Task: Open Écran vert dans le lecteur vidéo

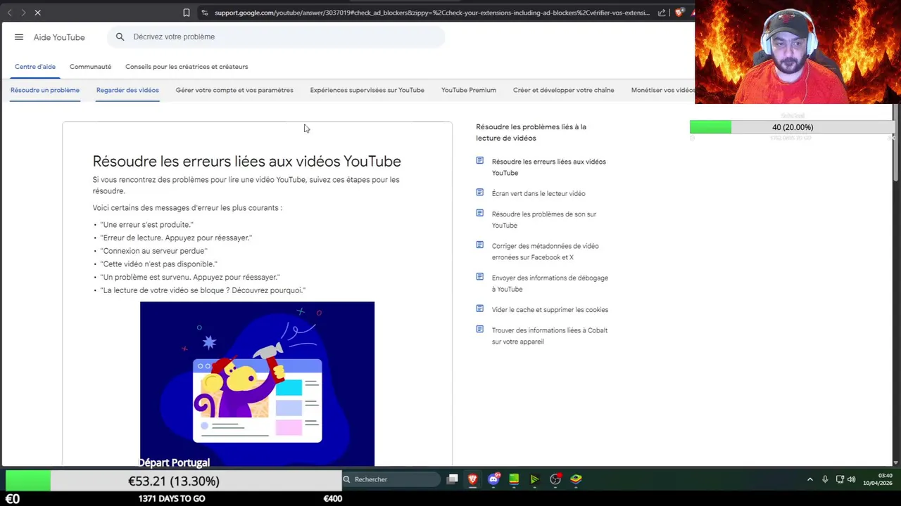Action: pos(538,193)
